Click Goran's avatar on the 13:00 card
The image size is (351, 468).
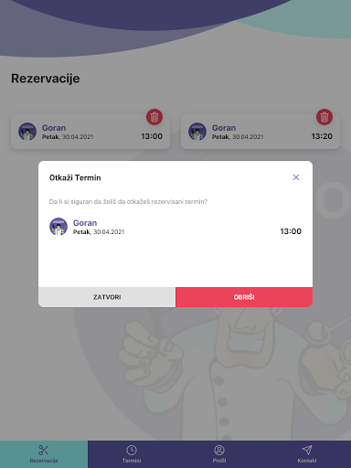pos(27,132)
